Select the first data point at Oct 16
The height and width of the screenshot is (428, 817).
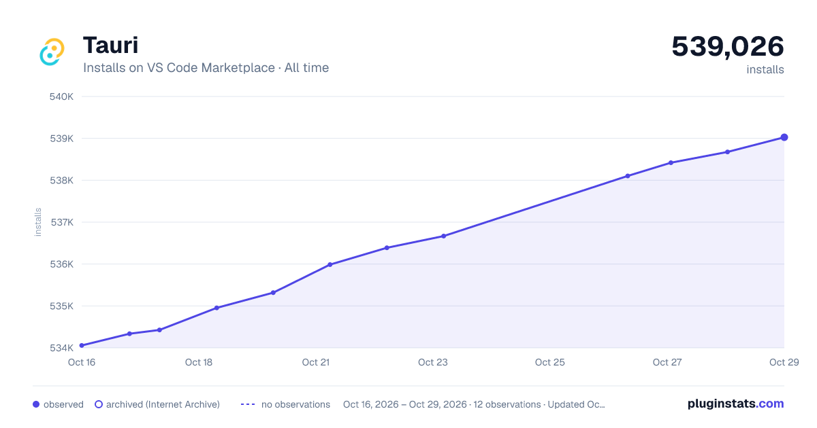[82, 346]
